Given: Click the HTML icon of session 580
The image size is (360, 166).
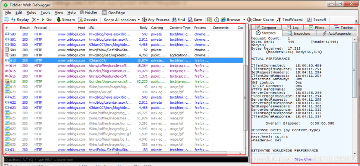Looking at the screenshot, I should pyautogui.click(x=7, y=34).
